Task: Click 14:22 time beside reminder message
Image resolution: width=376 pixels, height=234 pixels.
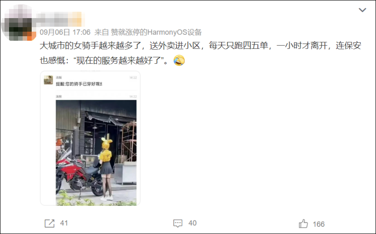Action: point(133,77)
